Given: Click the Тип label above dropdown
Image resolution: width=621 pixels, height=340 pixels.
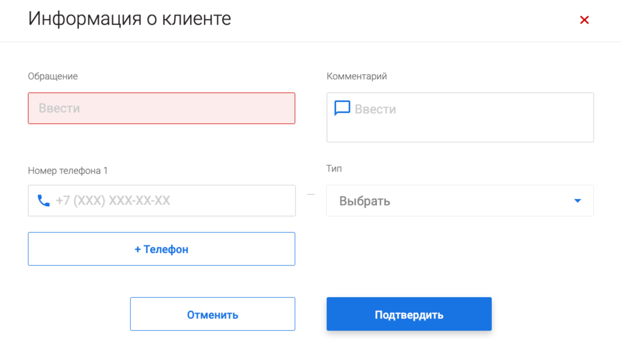Looking at the screenshot, I should click(x=334, y=168).
